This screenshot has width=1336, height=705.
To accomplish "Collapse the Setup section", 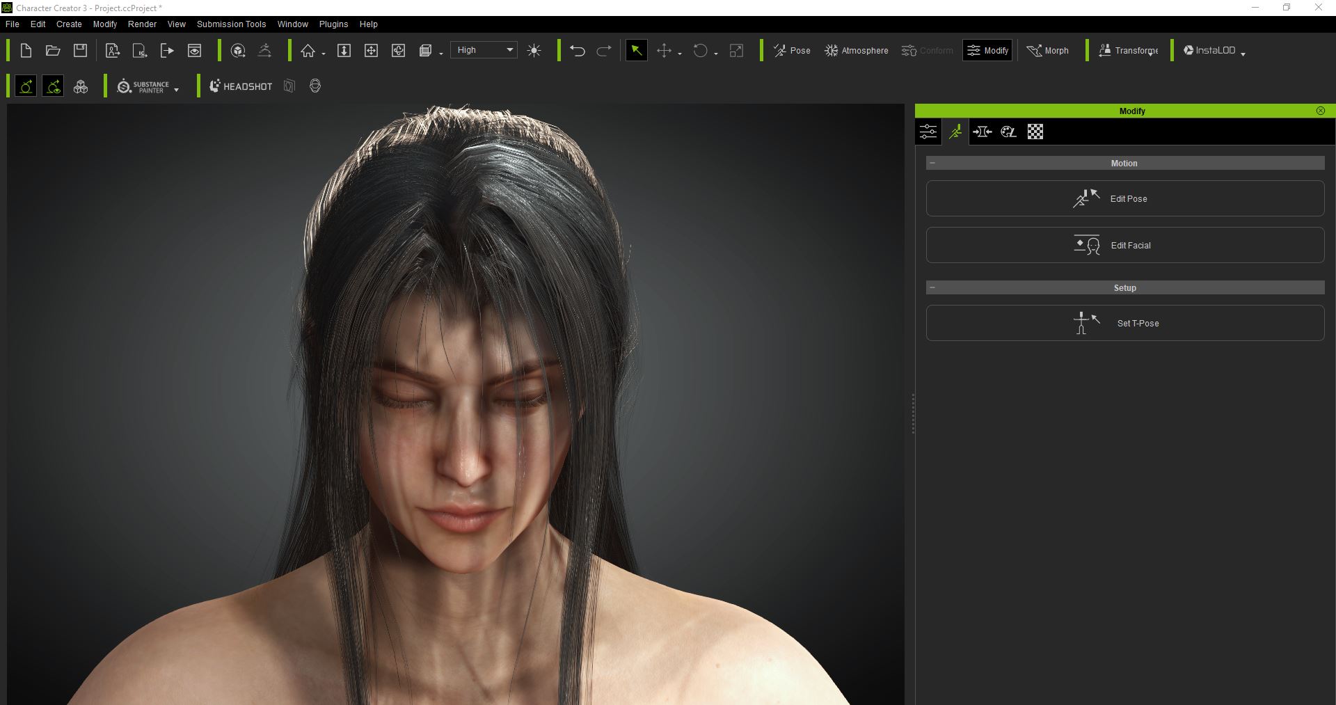I will coord(932,287).
